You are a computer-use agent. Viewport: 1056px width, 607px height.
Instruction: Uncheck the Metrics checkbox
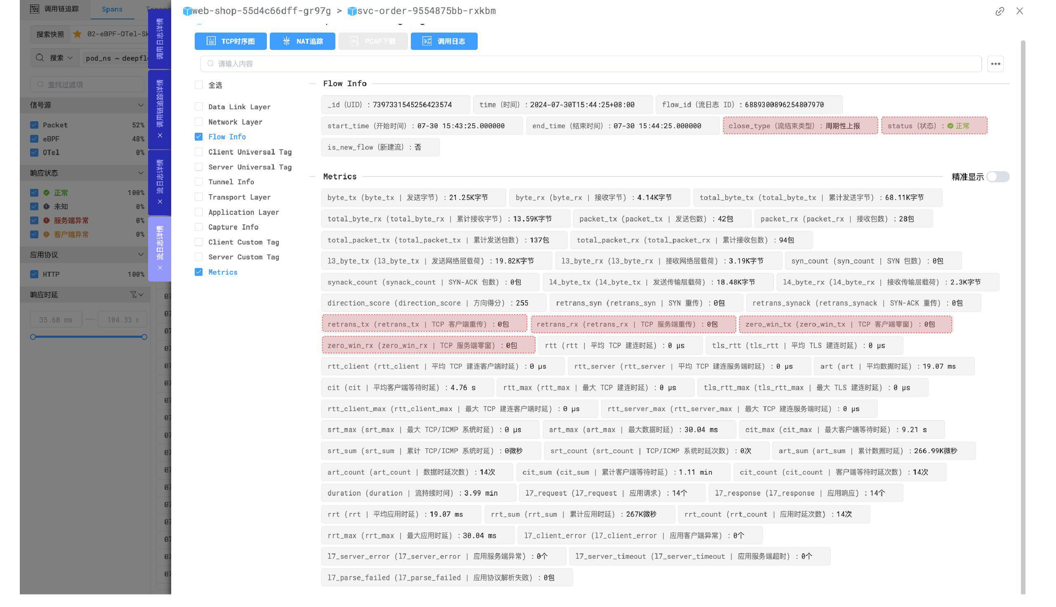coord(199,272)
